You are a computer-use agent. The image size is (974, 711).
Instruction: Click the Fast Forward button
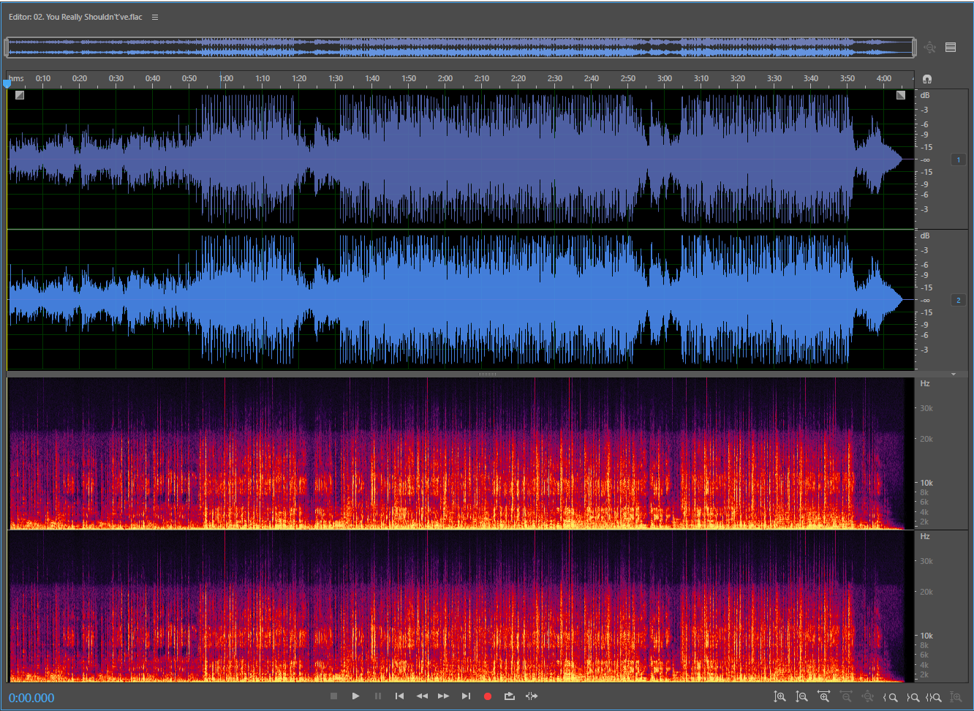pos(444,696)
